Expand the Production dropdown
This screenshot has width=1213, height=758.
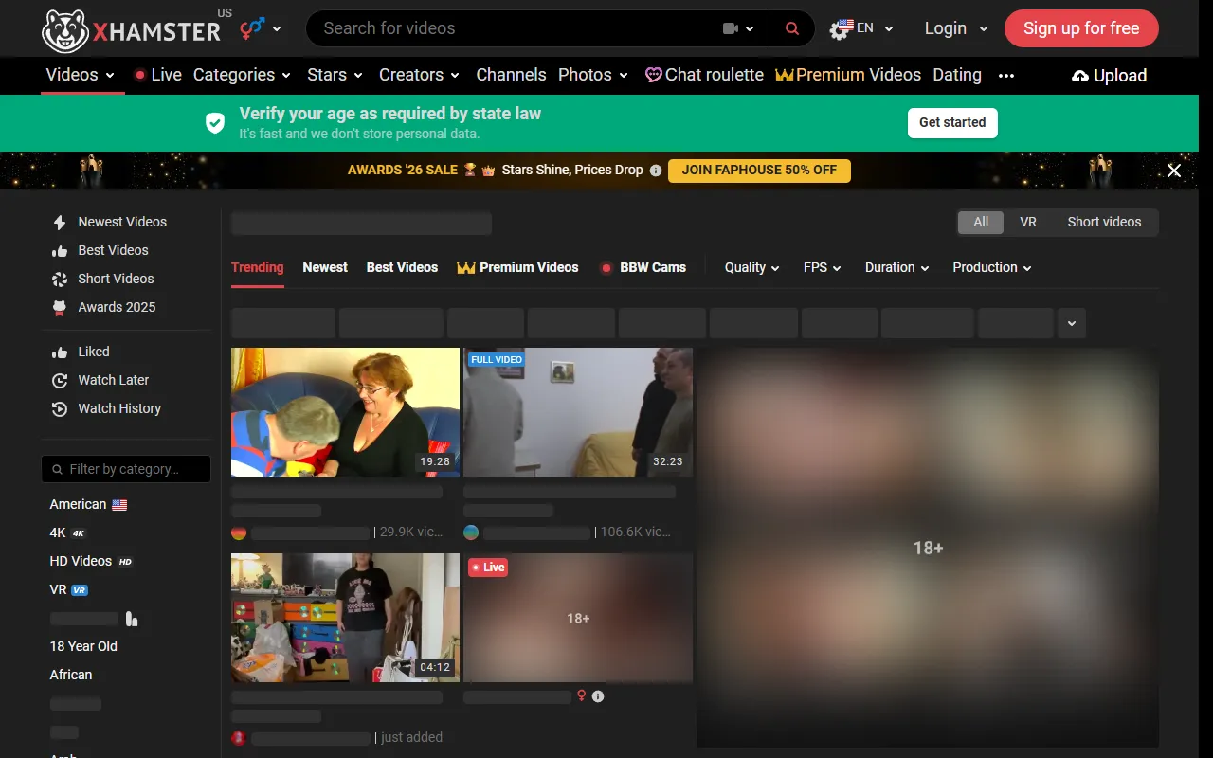992,267
